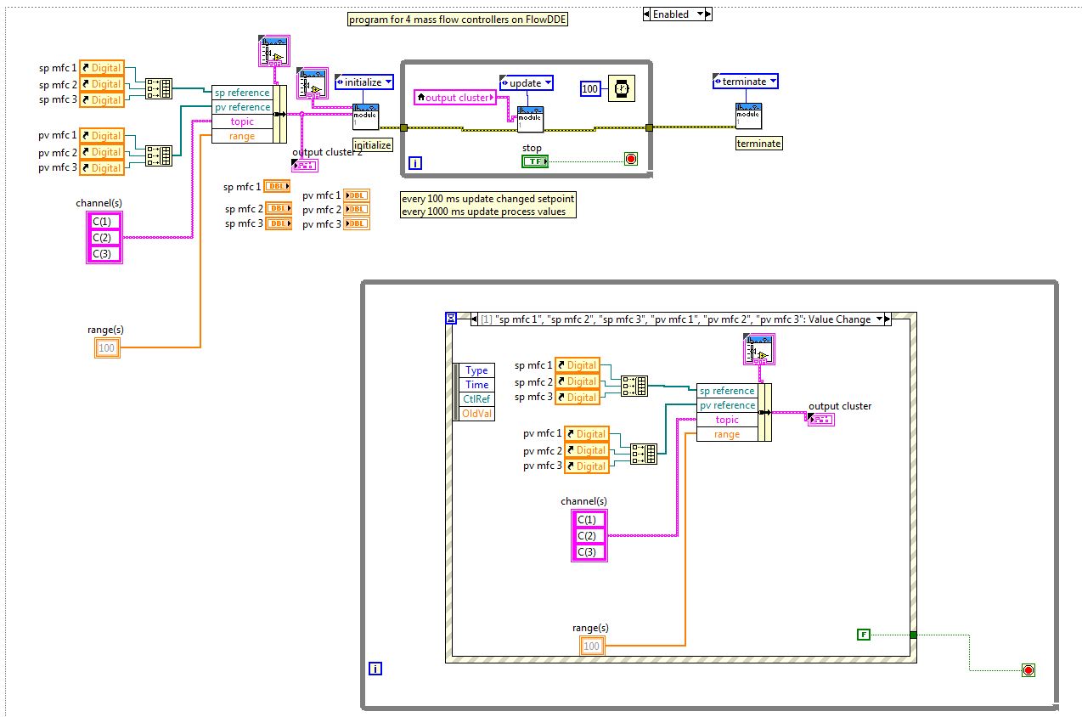The height and width of the screenshot is (717, 1082).
Task: Click the Wait (ms) timer icon
Action: (622, 88)
